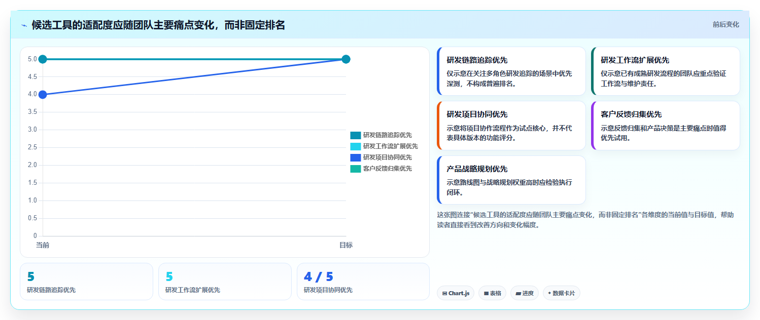Click the caption 研发项目协同优先 under 4 / 5
The height and width of the screenshot is (320, 760).
[x=328, y=290]
